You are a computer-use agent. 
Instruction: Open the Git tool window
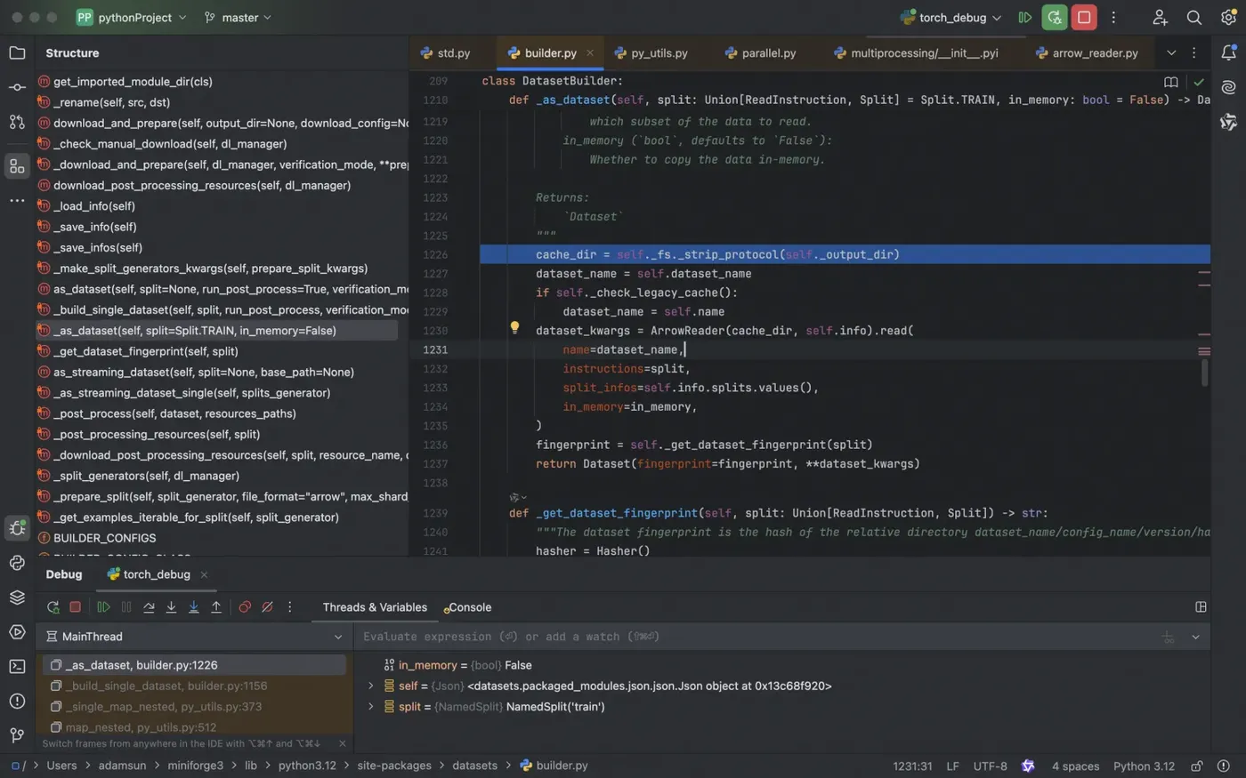point(17,735)
